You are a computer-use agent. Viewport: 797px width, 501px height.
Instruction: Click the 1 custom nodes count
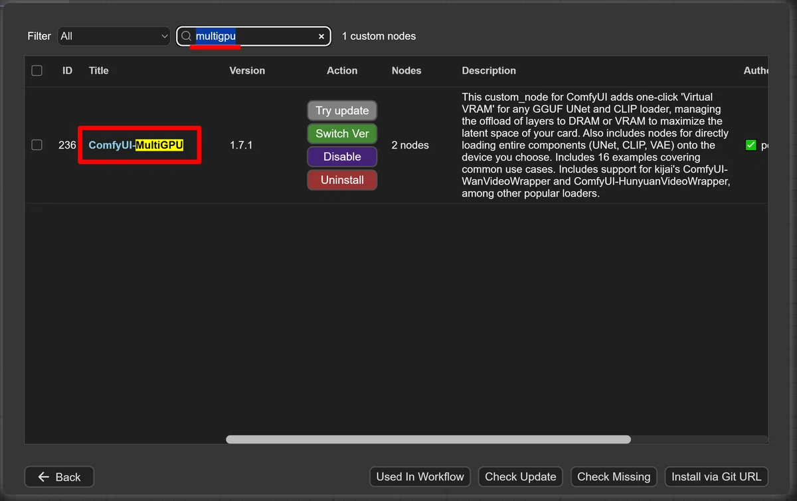pyautogui.click(x=379, y=36)
